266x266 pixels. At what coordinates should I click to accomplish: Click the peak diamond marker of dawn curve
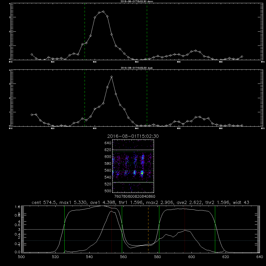103,11
